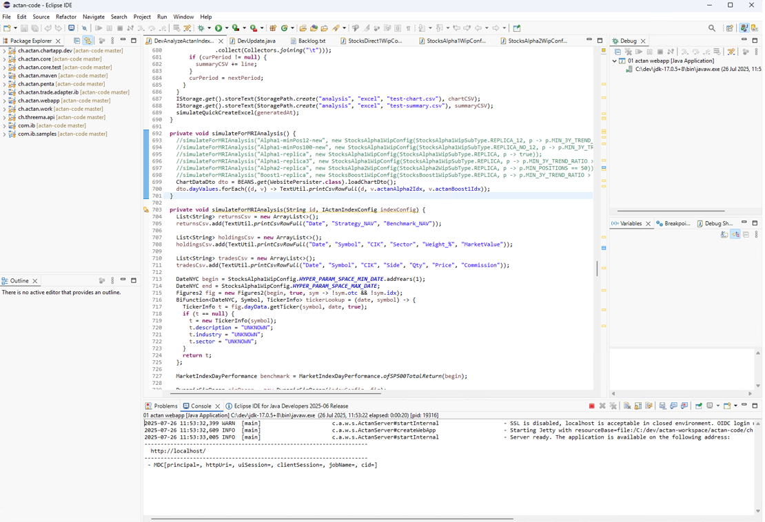Toggle Link with Editor in Package Explorer
This screenshot has height=522, width=765.
click(88, 41)
